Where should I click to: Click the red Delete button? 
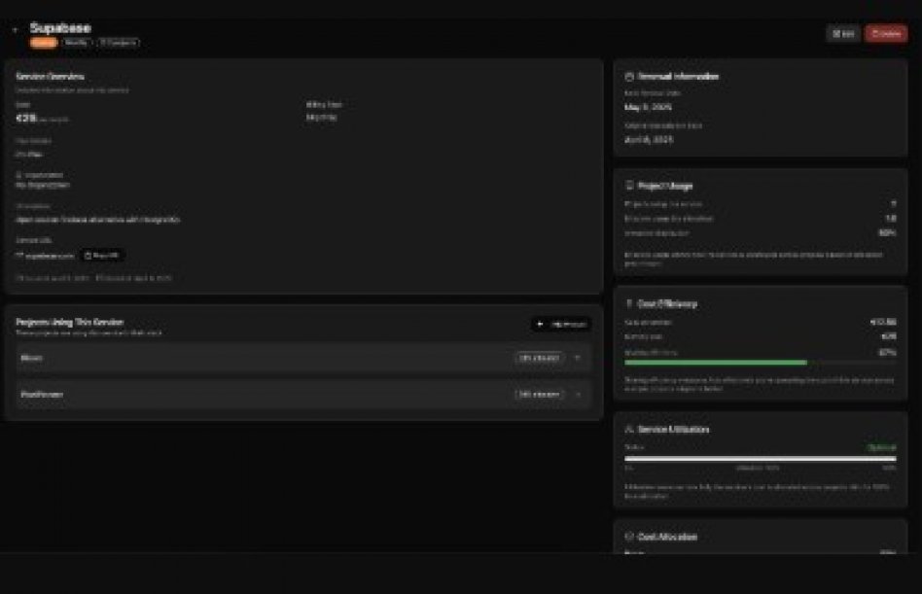(886, 34)
